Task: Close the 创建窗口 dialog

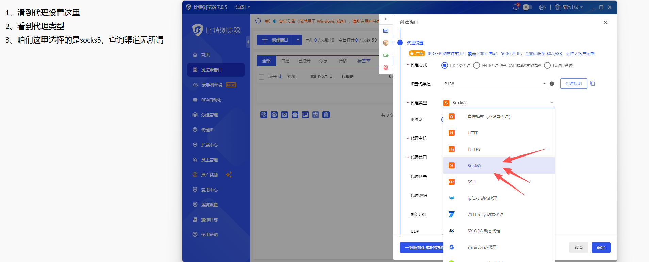Action: tap(605, 22)
